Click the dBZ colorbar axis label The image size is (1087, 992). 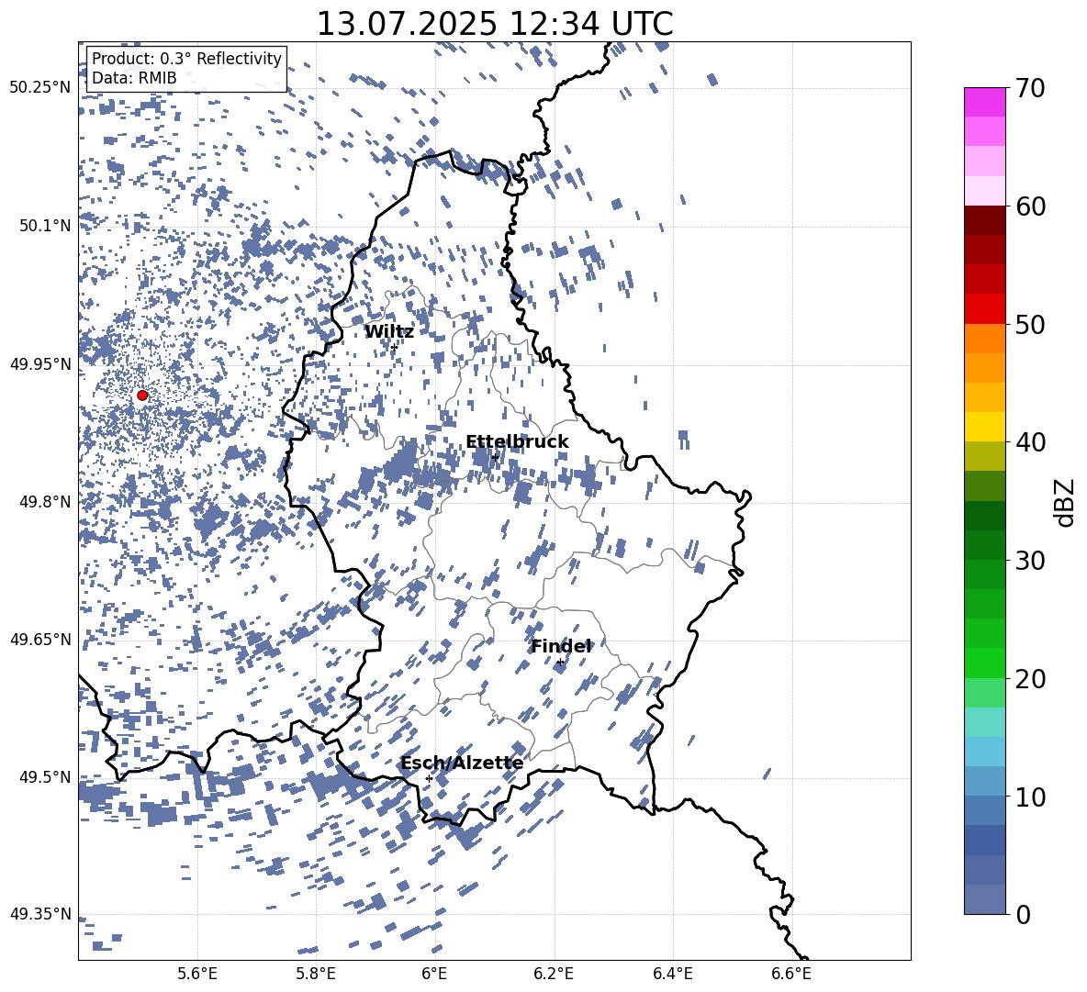1066,502
